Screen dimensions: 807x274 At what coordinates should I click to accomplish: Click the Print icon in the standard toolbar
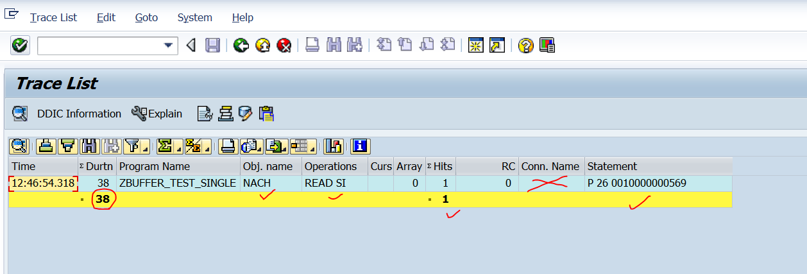(312, 46)
